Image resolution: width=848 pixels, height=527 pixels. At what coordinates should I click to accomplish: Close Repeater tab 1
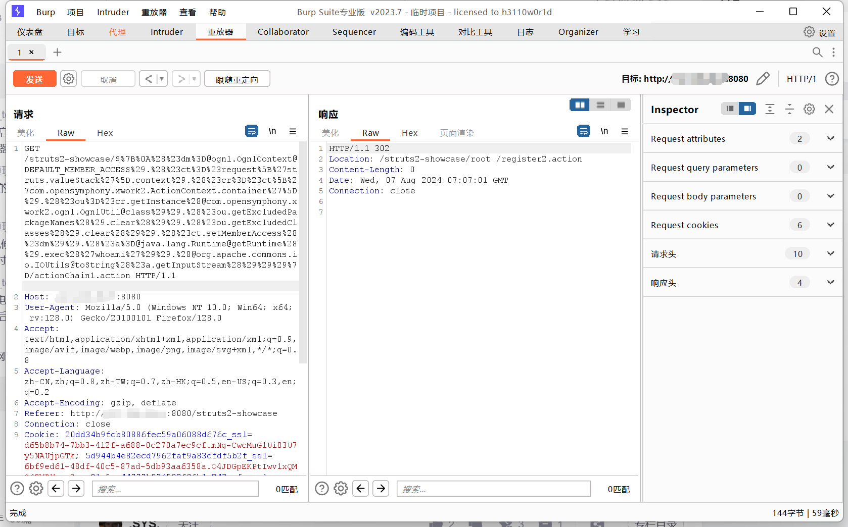31,52
